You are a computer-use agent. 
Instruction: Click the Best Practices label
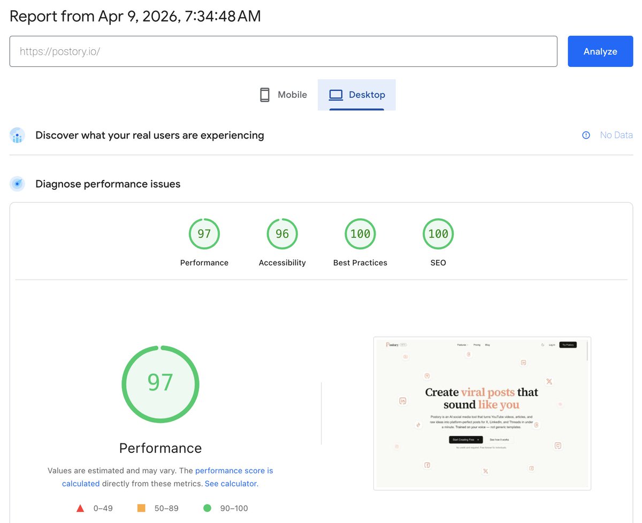[360, 263]
